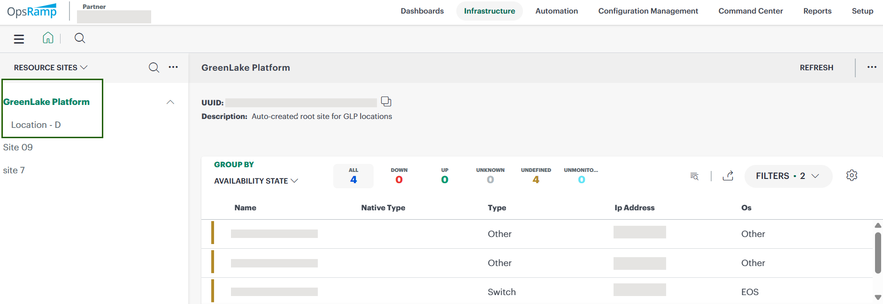Filter by UNDEFINED state count 4
Viewport: 883px width, 304px height.
click(536, 176)
